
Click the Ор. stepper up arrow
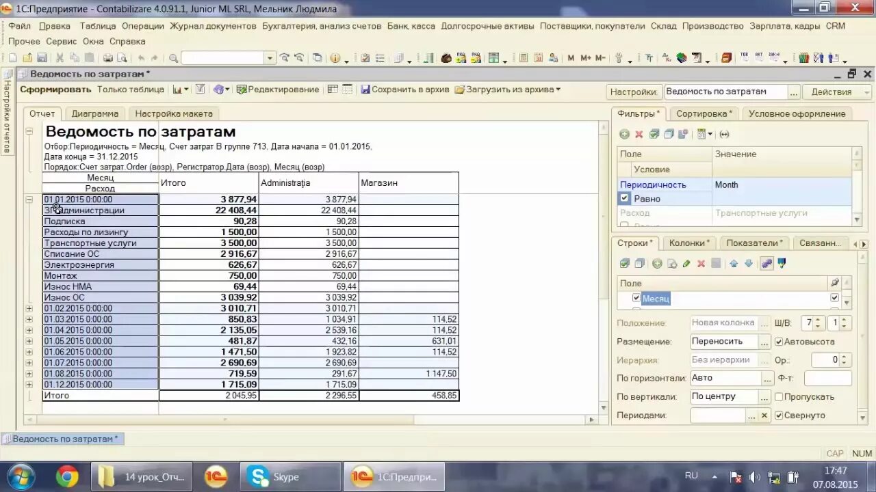(843, 356)
